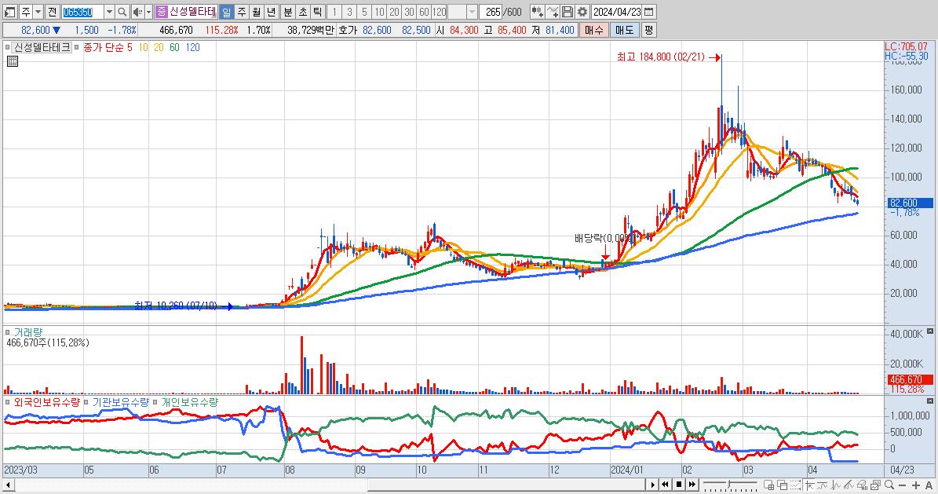The height and width of the screenshot is (494, 938).
Task: Toggle the 종가 단순 moving average legend box
Action: click(77, 47)
